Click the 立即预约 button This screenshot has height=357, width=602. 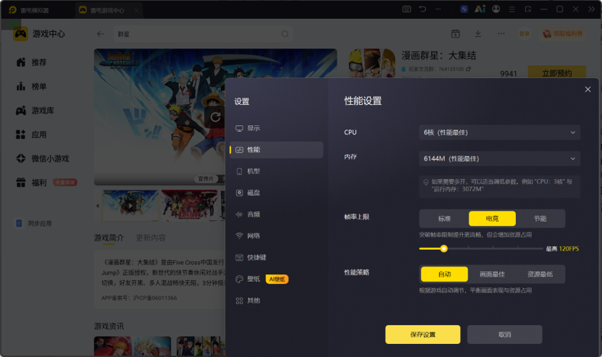click(556, 72)
